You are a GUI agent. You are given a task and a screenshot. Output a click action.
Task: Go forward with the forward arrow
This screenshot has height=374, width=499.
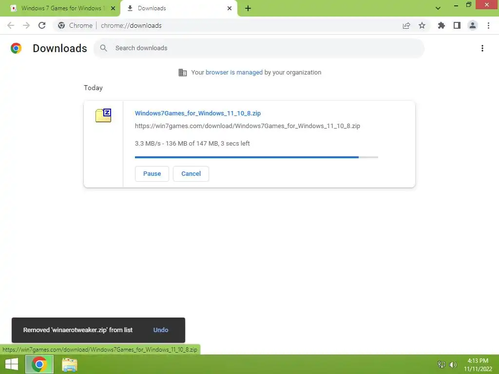click(x=26, y=25)
